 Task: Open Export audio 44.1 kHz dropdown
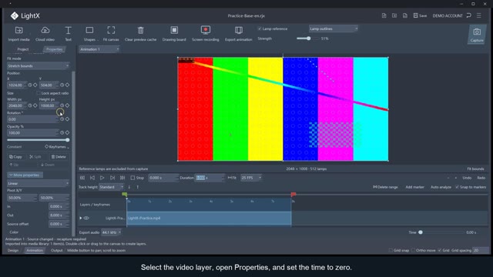[111, 232]
